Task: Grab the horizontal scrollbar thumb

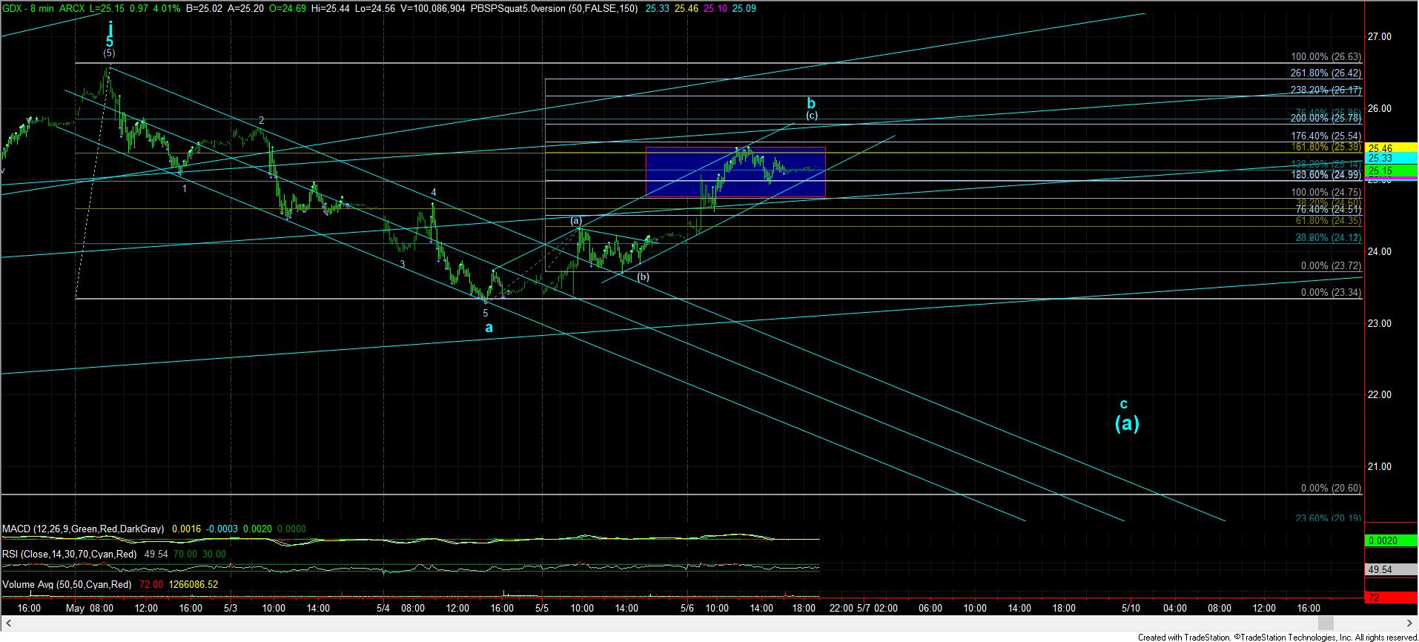Action: coord(1326,623)
